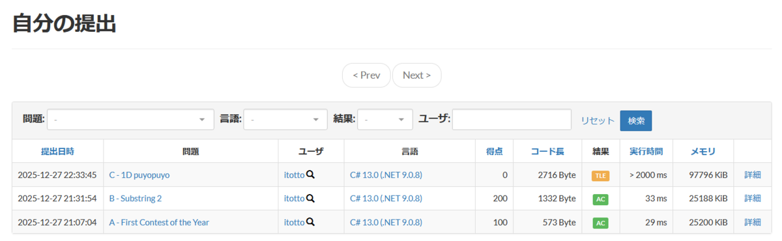Open the 問題 problem filter dropdown

coord(130,120)
